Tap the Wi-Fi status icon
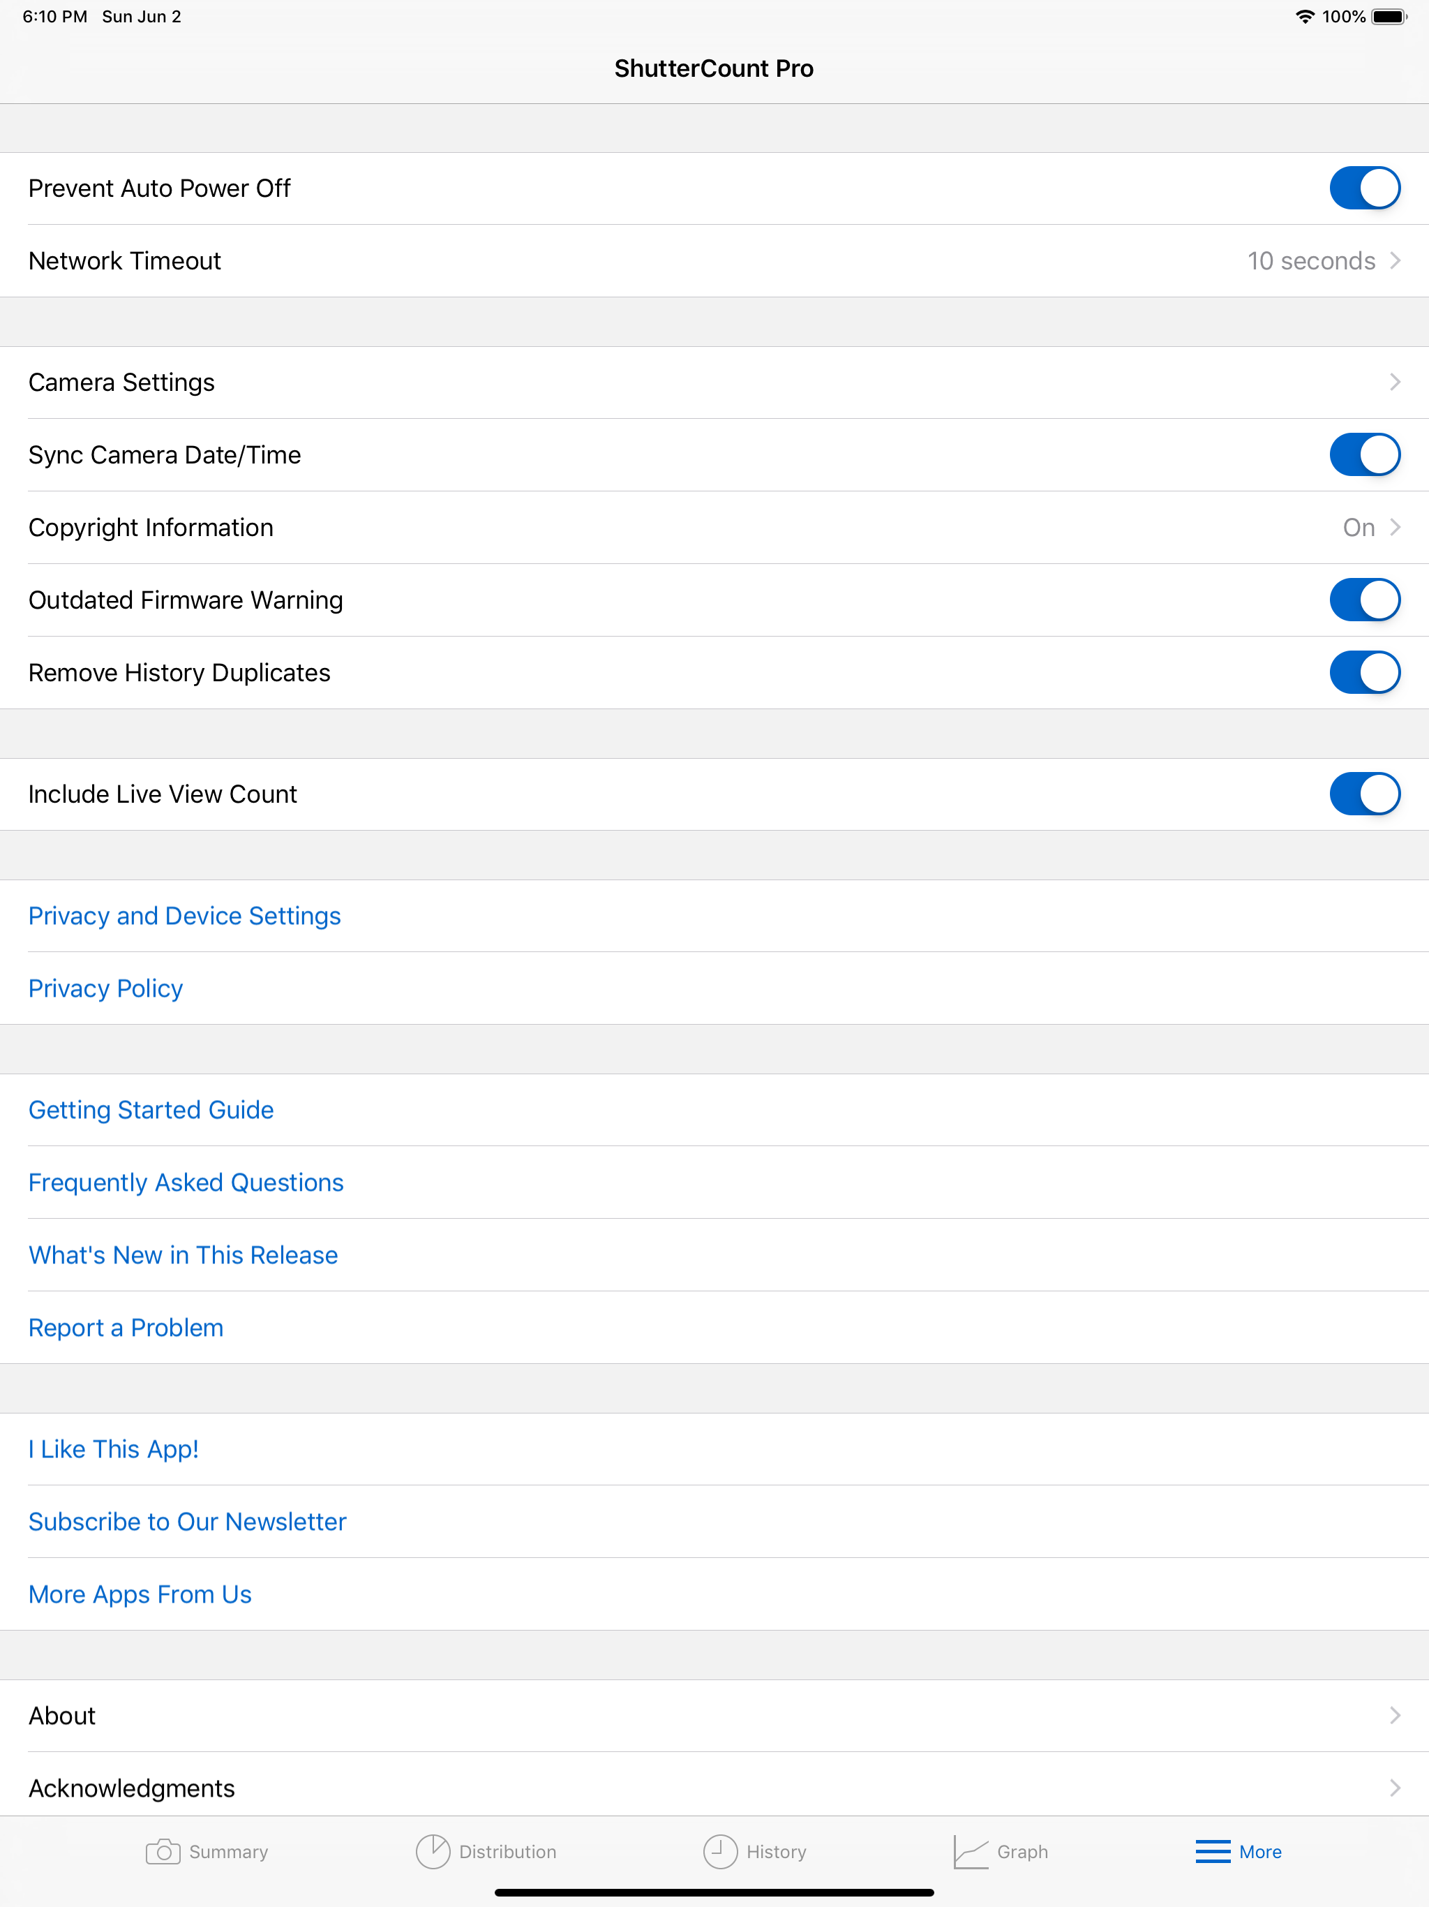 (1305, 16)
